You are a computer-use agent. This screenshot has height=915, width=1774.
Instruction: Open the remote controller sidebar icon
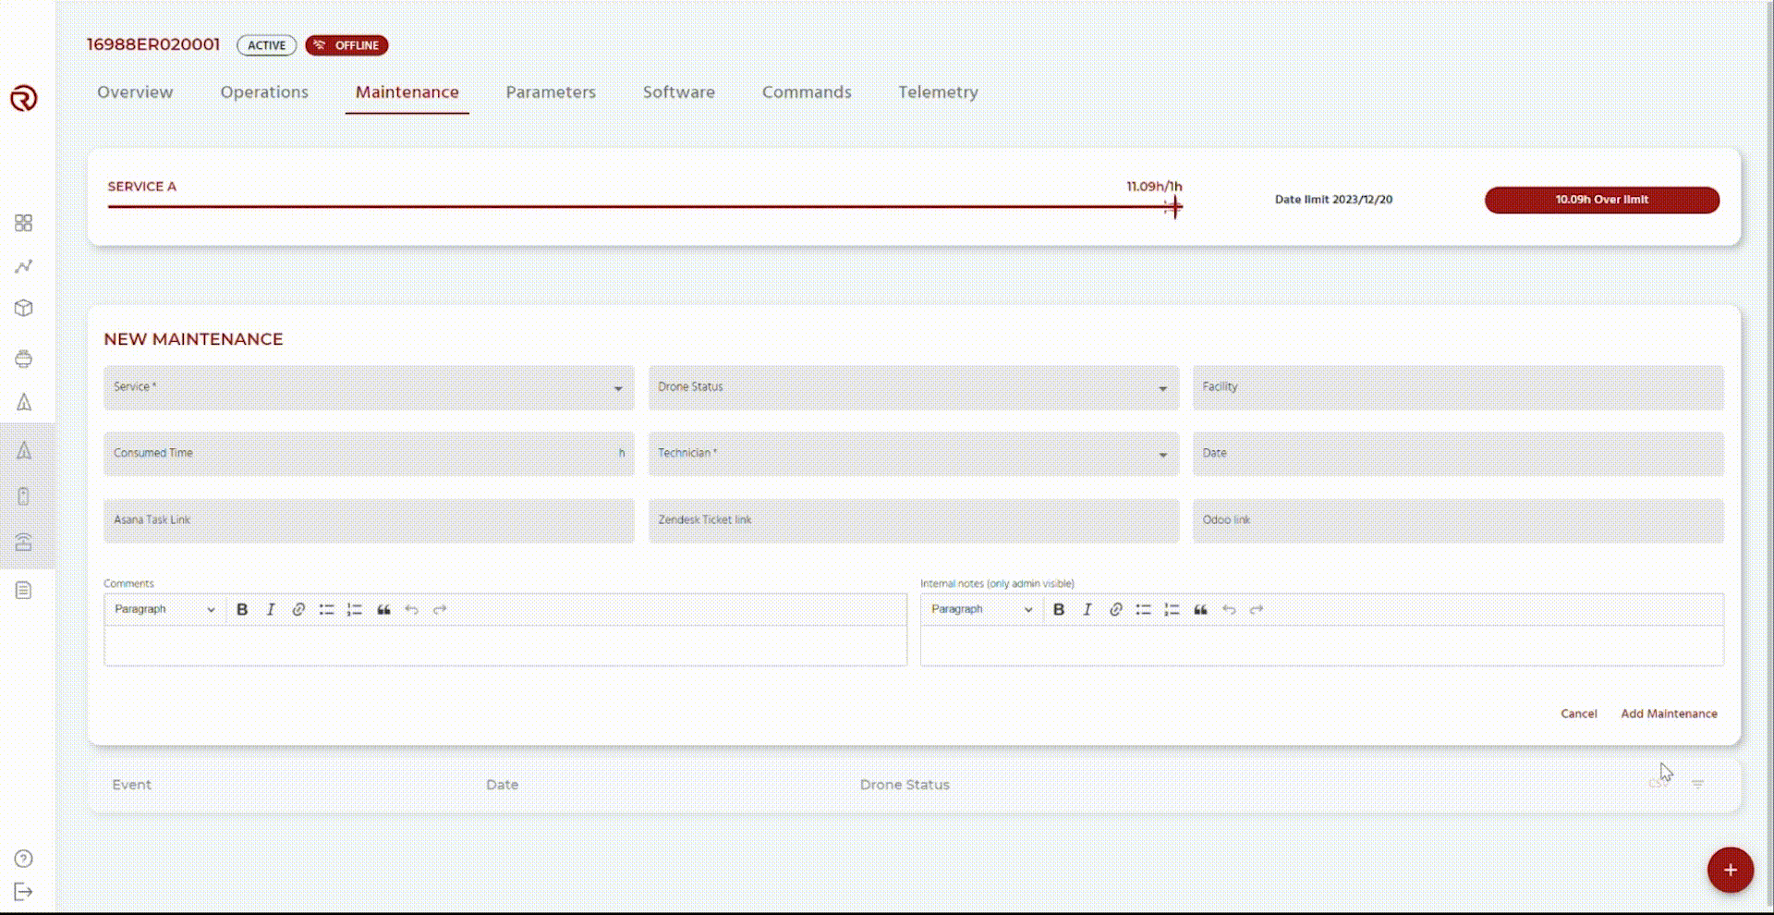click(x=24, y=496)
